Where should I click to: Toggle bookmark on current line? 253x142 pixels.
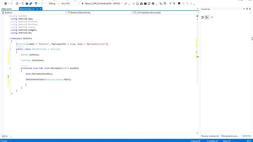pyautogui.click(x=179, y=4)
